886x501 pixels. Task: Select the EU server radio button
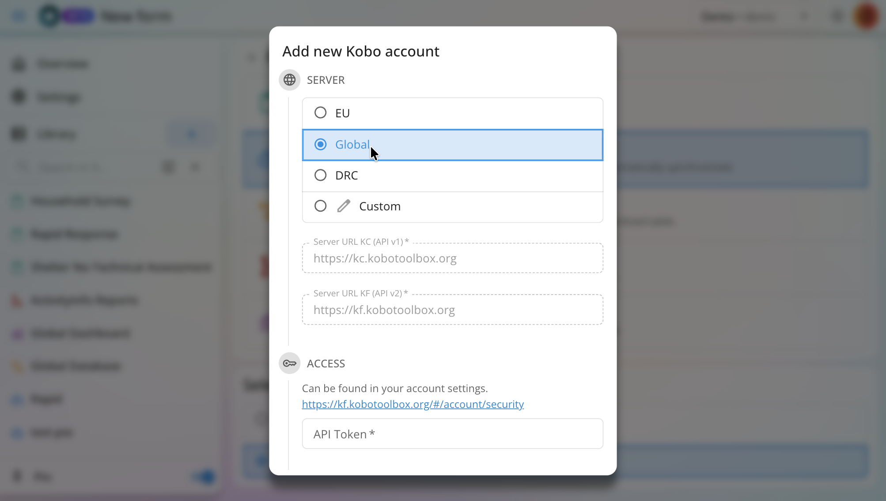(x=320, y=113)
